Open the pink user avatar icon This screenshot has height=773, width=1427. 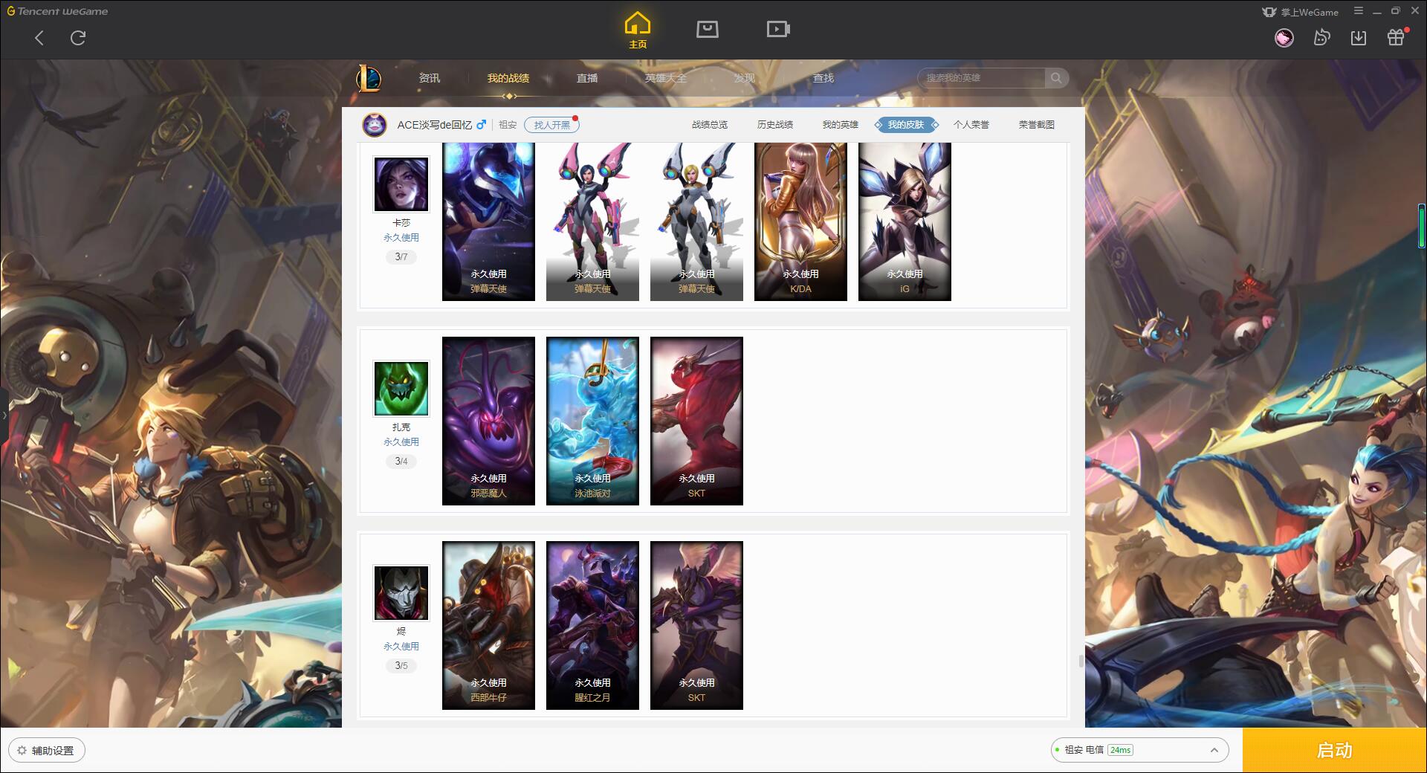point(1284,38)
